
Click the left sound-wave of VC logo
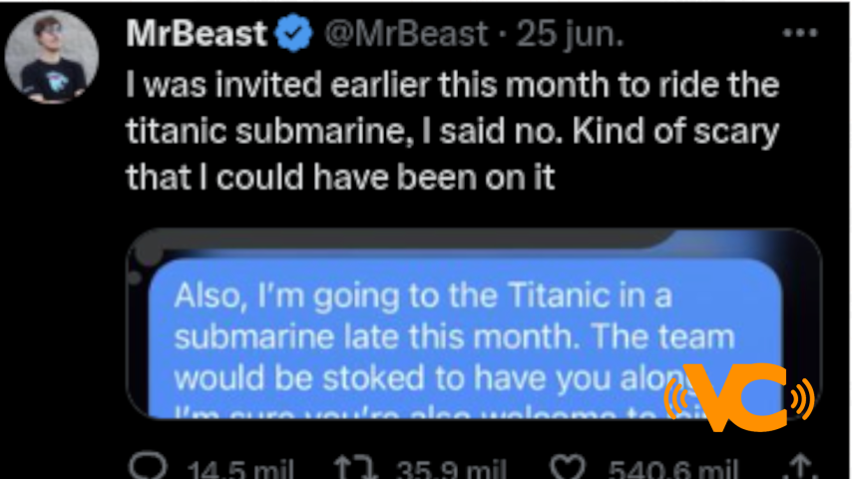(676, 398)
